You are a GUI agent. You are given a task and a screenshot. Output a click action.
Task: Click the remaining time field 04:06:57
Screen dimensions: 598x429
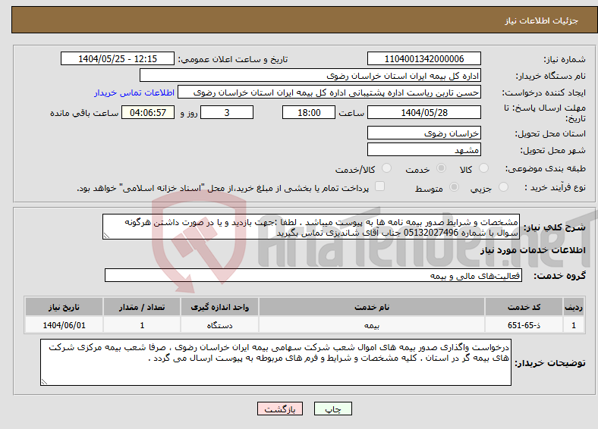[148, 112]
